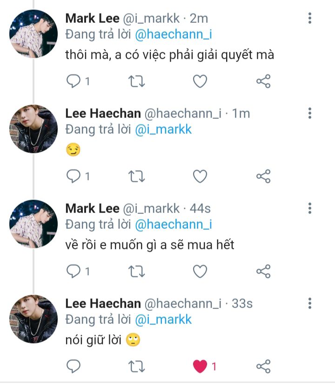Open Lee Haechan's avatar on last tweet

33,319
